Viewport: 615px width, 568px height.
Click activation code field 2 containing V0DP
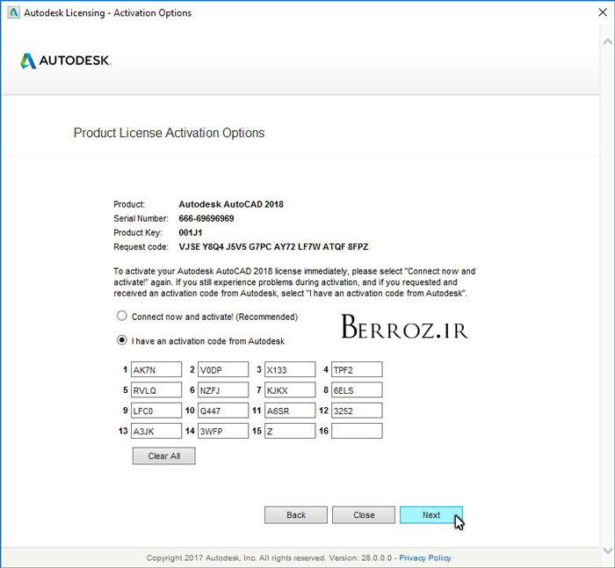pyautogui.click(x=223, y=370)
